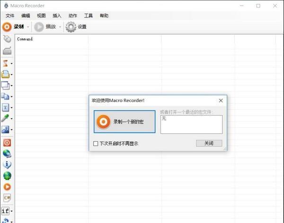This screenshot has height=223, width=284.
Task: Click inside the recent macro files list box
Action: [x=191, y=125]
